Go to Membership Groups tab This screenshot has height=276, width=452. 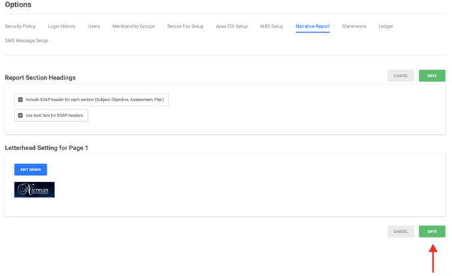click(133, 26)
